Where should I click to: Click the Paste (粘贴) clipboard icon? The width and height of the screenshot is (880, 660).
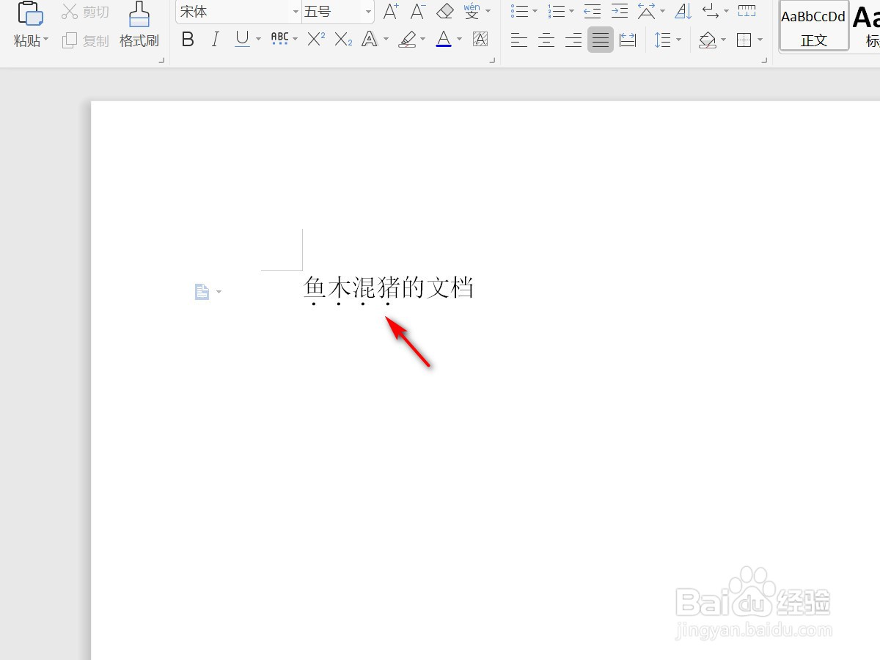coord(29,13)
